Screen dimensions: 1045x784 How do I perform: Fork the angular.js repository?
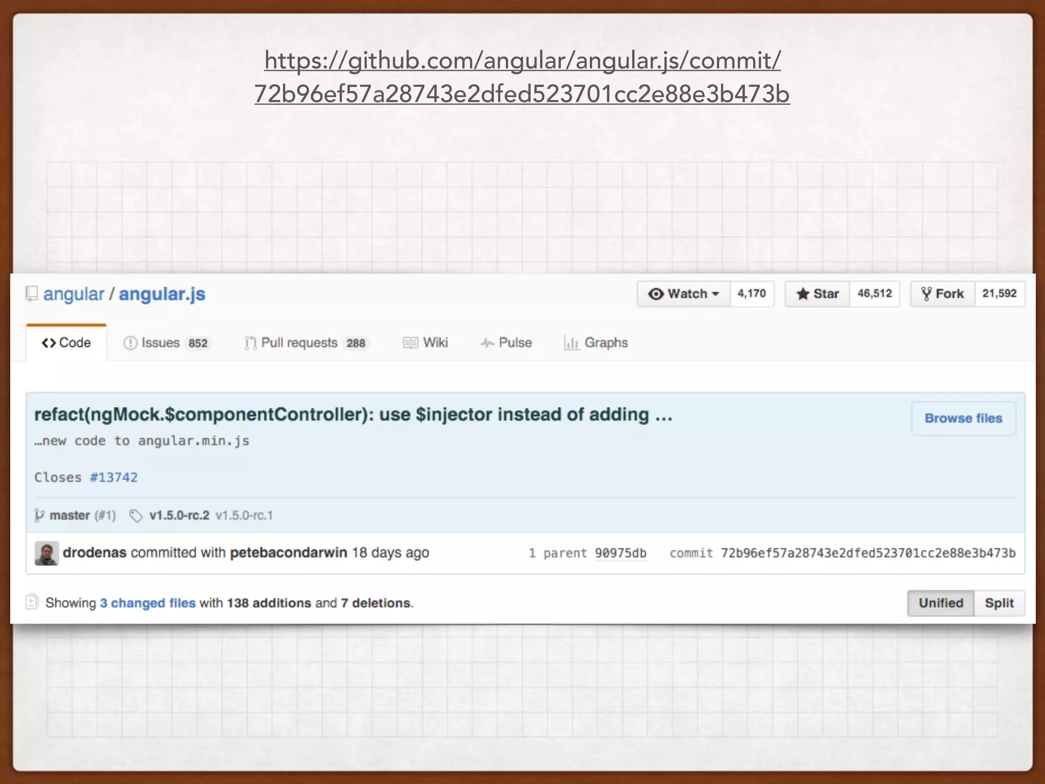[x=943, y=293]
